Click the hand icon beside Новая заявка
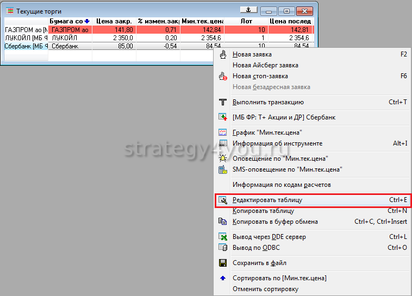Image resolution: width=412 pixels, height=296 pixels. coord(222,54)
